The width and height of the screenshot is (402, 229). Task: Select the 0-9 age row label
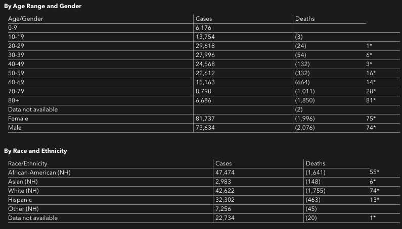coord(14,28)
